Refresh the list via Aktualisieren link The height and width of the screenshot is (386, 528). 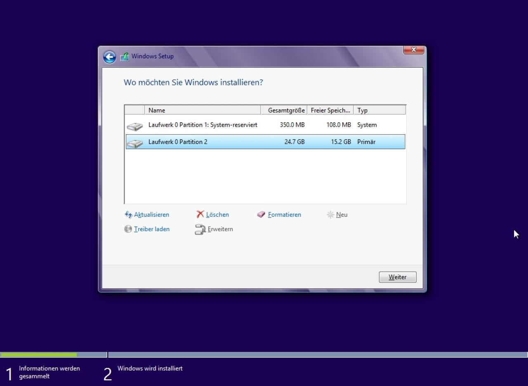click(x=151, y=215)
